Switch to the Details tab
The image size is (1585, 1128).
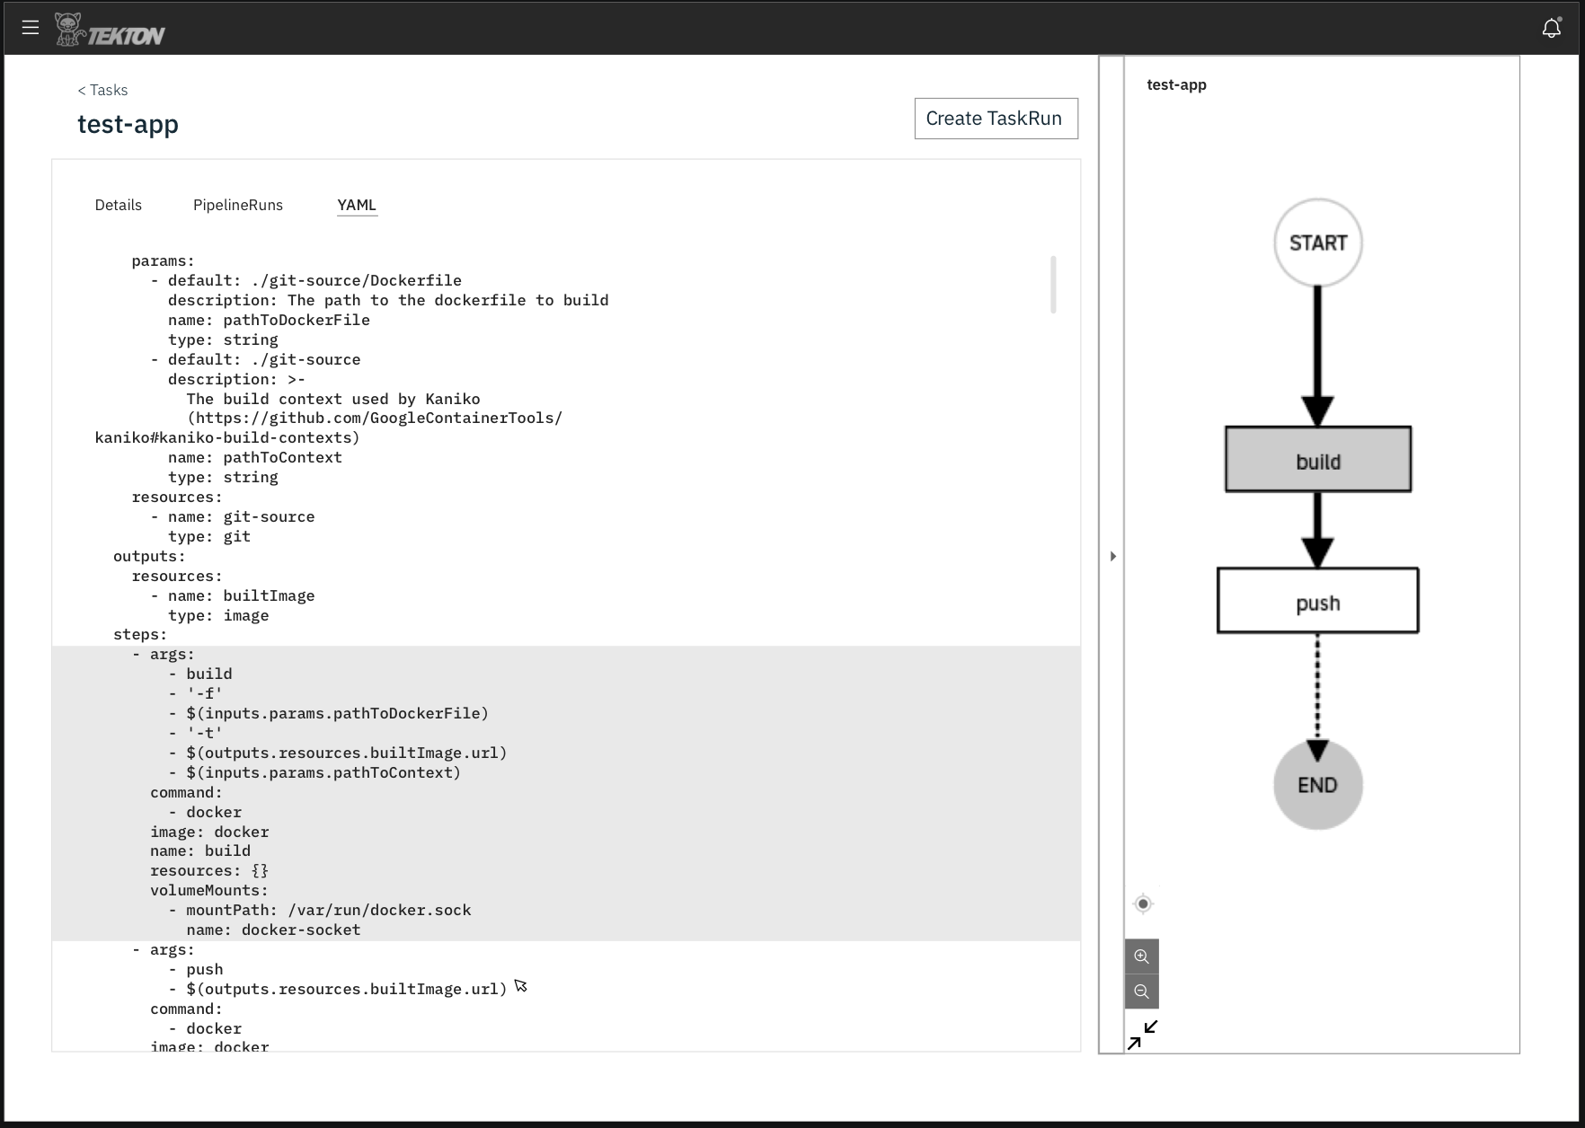coord(118,205)
